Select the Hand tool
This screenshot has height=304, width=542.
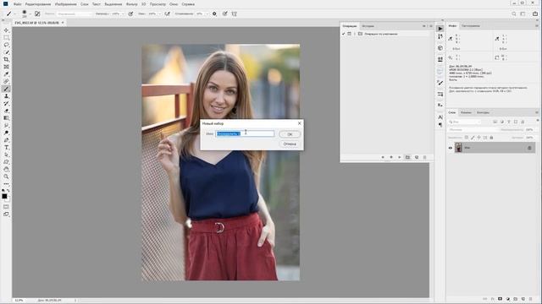tap(6, 169)
